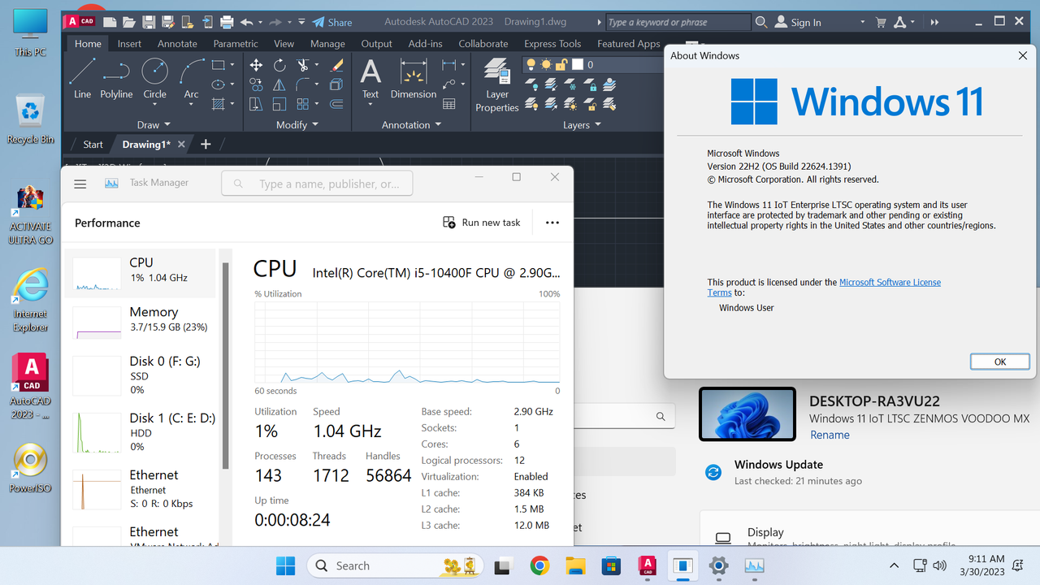Click the Scale tool icon
Image resolution: width=1040 pixels, height=585 pixels.
coord(279,104)
